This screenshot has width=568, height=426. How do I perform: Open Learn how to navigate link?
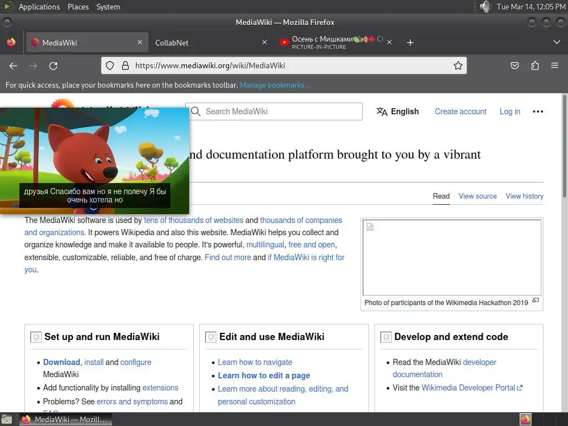(x=255, y=362)
